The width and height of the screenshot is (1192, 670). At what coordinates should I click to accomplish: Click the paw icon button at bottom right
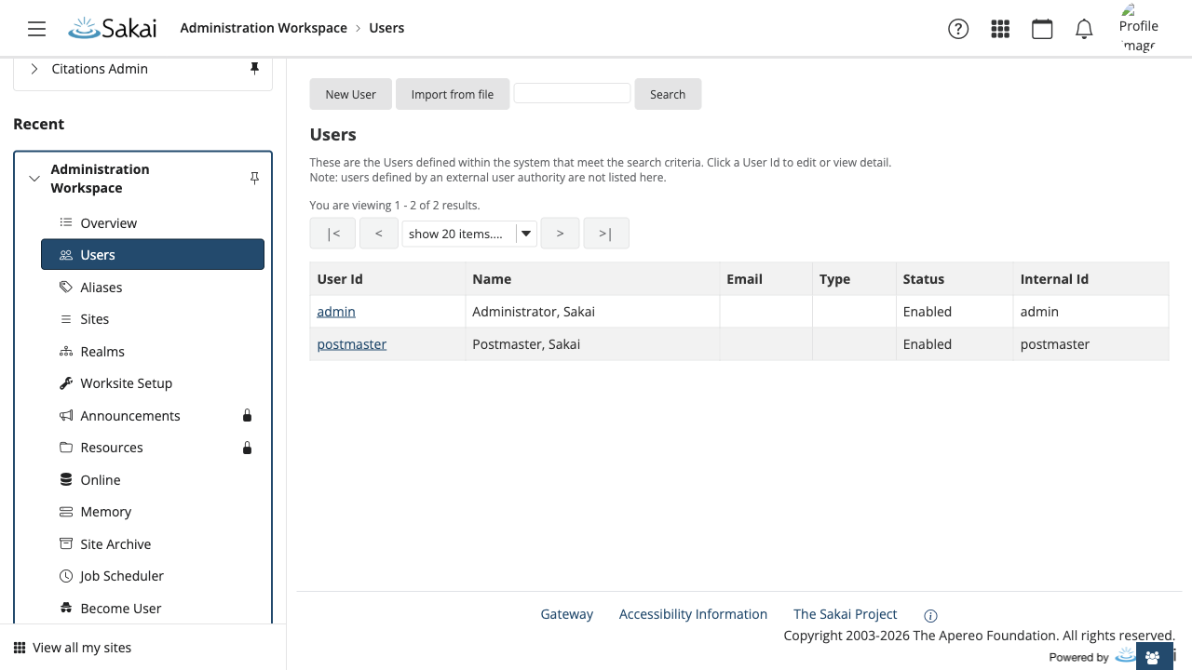[1153, 657]
